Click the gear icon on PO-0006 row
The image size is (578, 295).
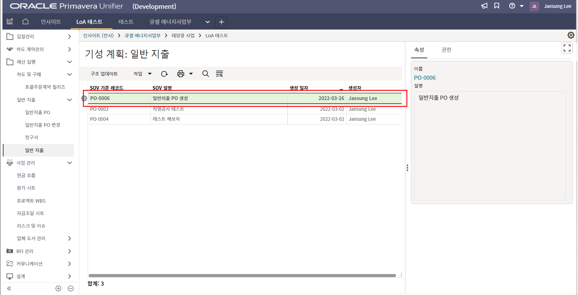84,98
